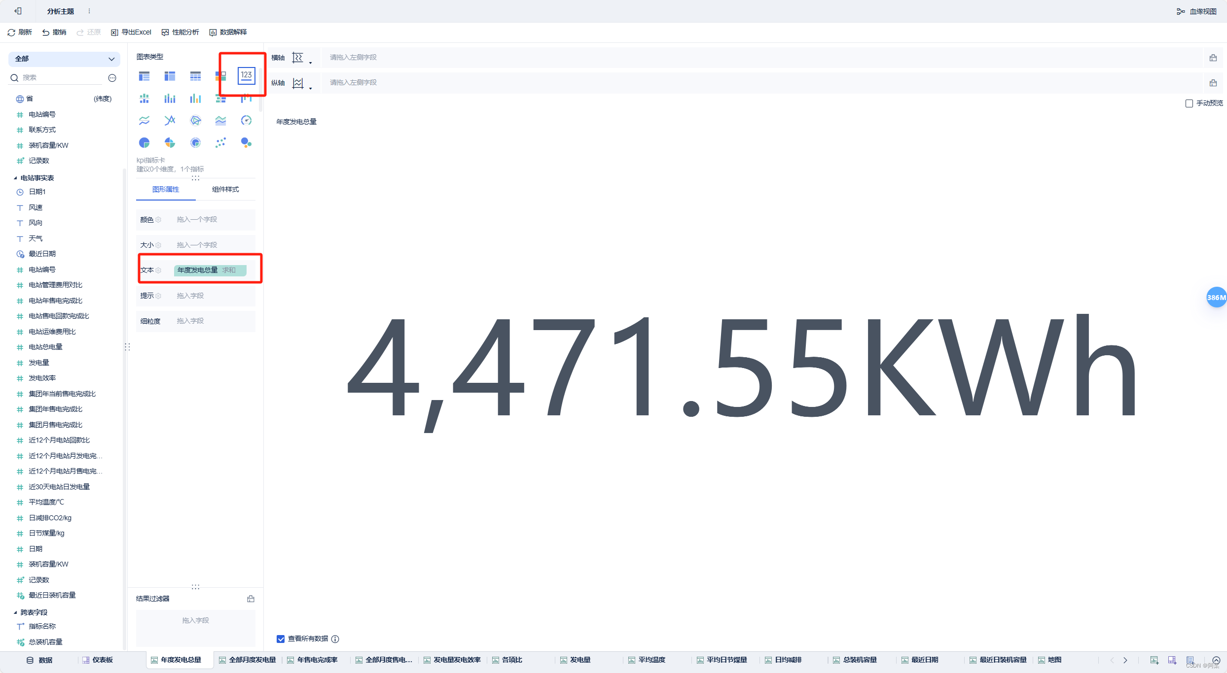Select the multi-layer pie chart icon
This screenshot has height=673, width=1227.
click(x=195, y=143)
